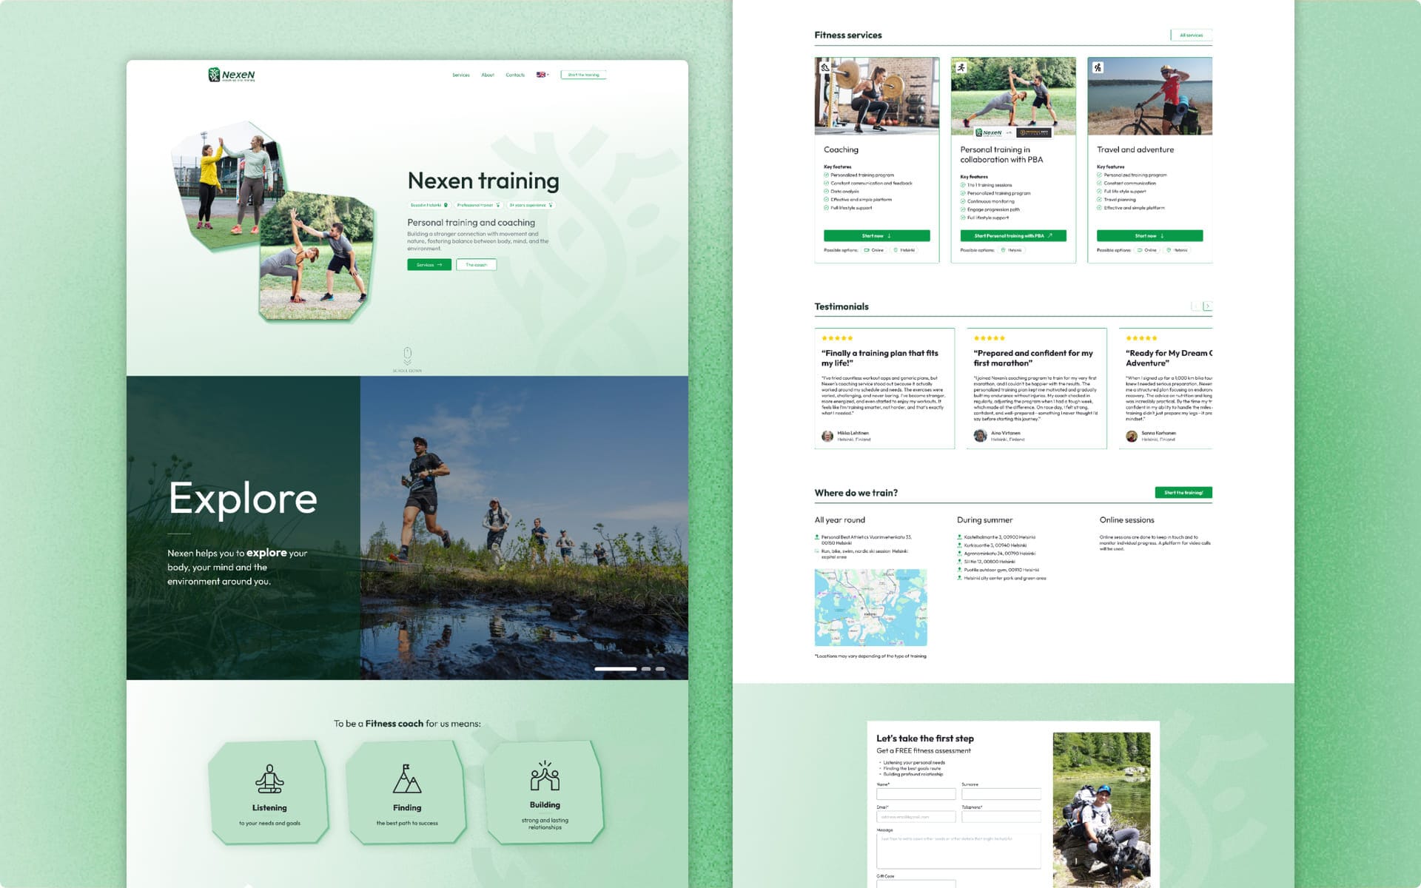Click the runner icon on the PBA training card
1421x888 pixels.
pos(962,67)
